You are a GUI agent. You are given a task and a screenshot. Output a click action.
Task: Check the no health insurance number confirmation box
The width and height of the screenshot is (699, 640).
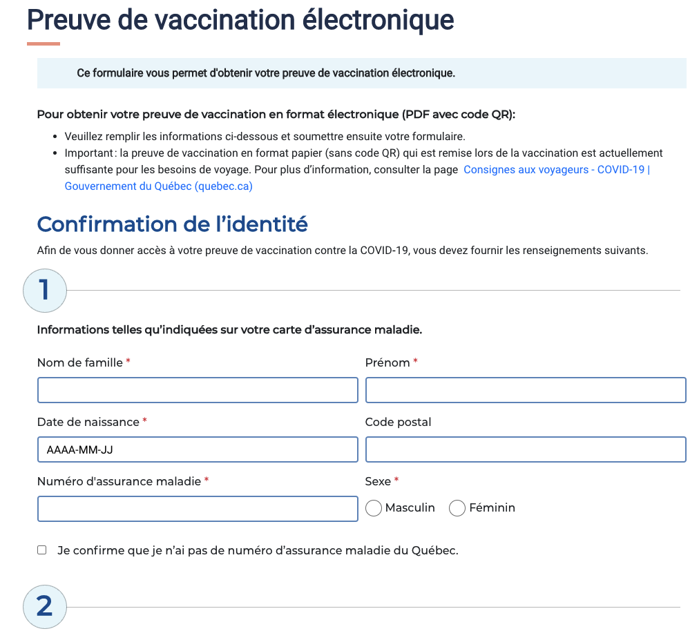(41, 549)
